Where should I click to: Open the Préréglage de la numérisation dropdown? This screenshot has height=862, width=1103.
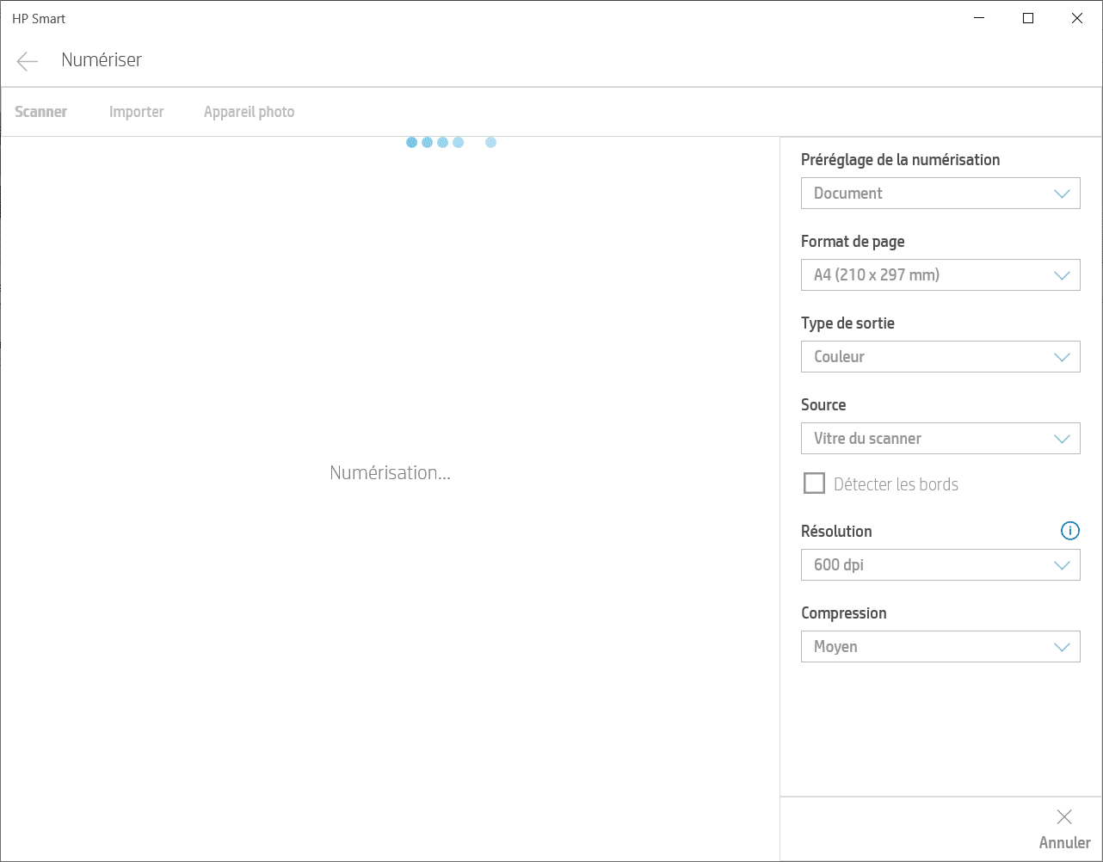940,193
